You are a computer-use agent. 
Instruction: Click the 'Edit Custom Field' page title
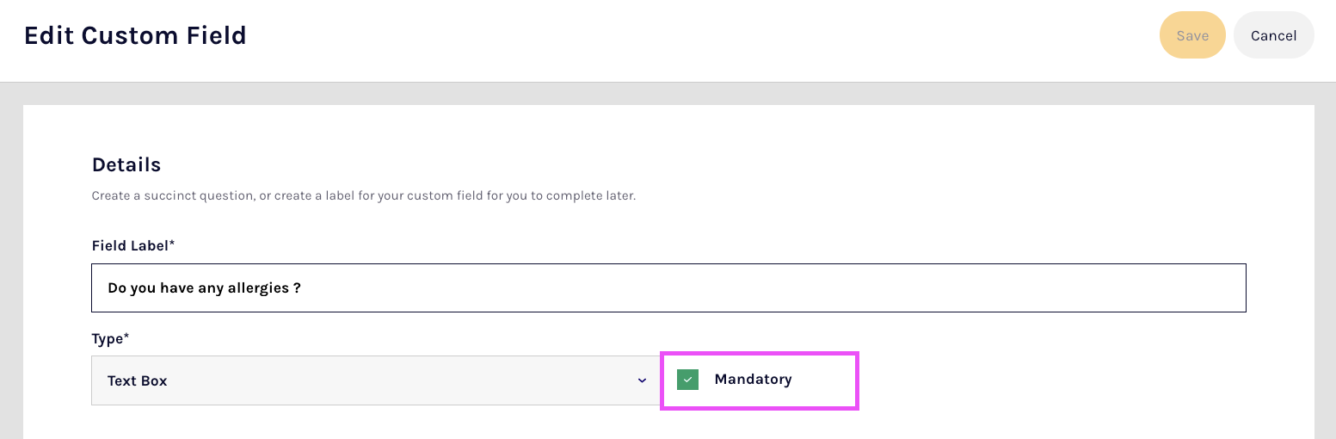click(x=135, y=35)
